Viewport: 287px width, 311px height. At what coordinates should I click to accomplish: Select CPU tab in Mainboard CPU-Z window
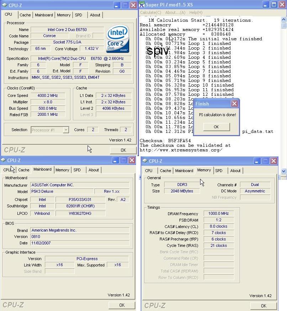click(x=7, y=170)
